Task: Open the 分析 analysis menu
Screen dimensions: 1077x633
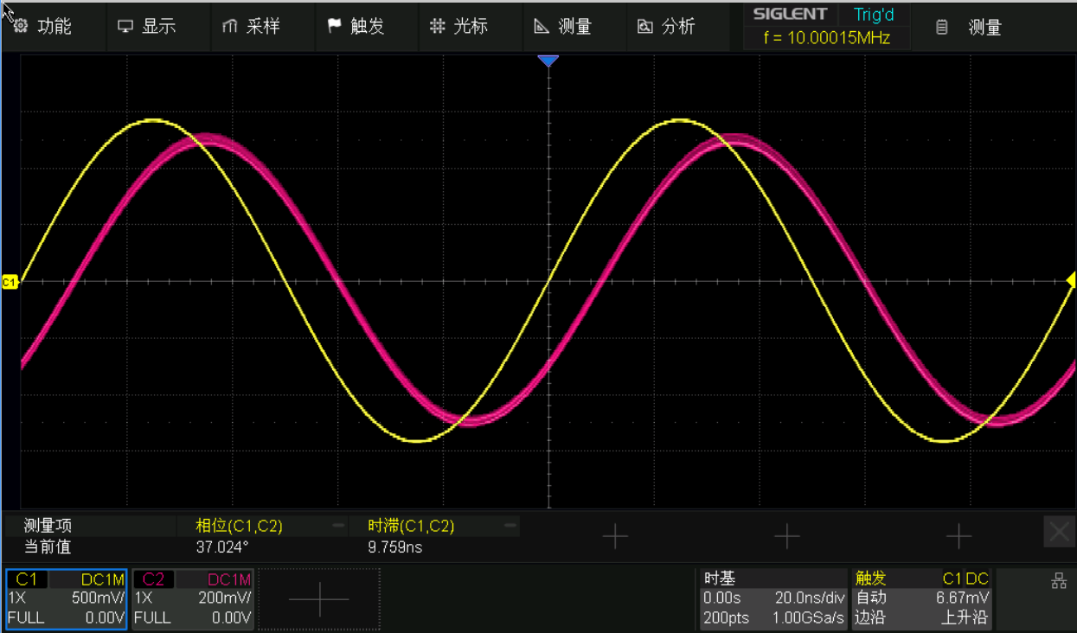Action: 666,26
